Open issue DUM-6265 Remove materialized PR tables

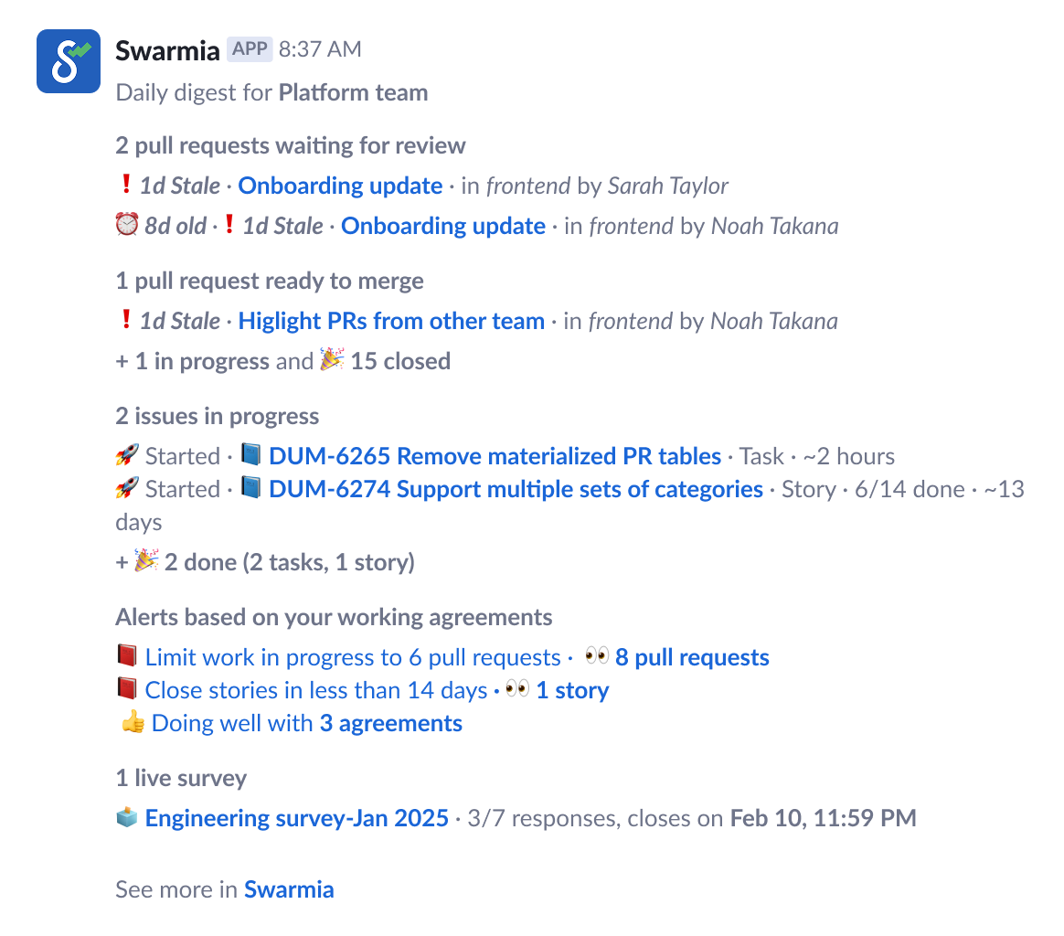[495, 456]
